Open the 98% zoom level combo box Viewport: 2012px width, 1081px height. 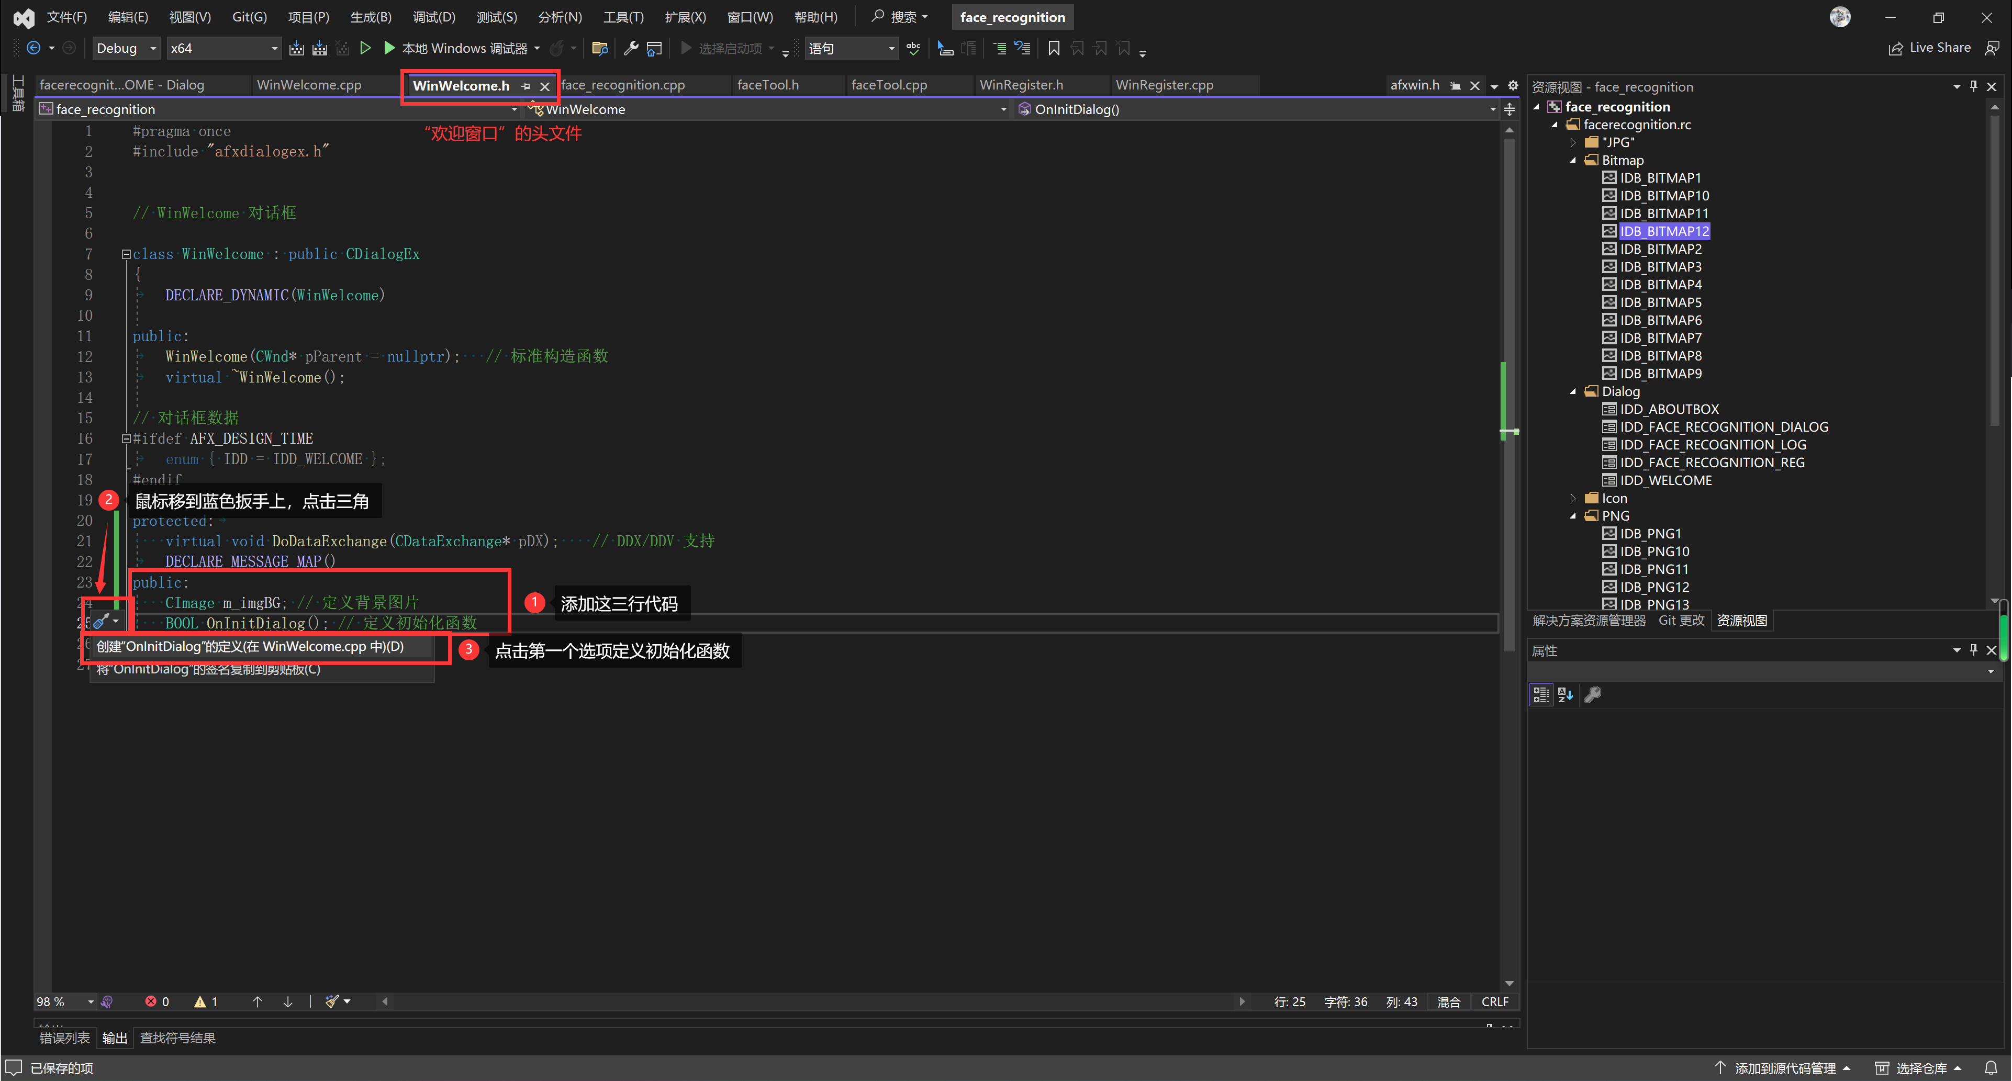(91, 1002)
